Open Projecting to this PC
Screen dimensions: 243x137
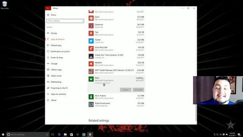(x=59, y=88)
